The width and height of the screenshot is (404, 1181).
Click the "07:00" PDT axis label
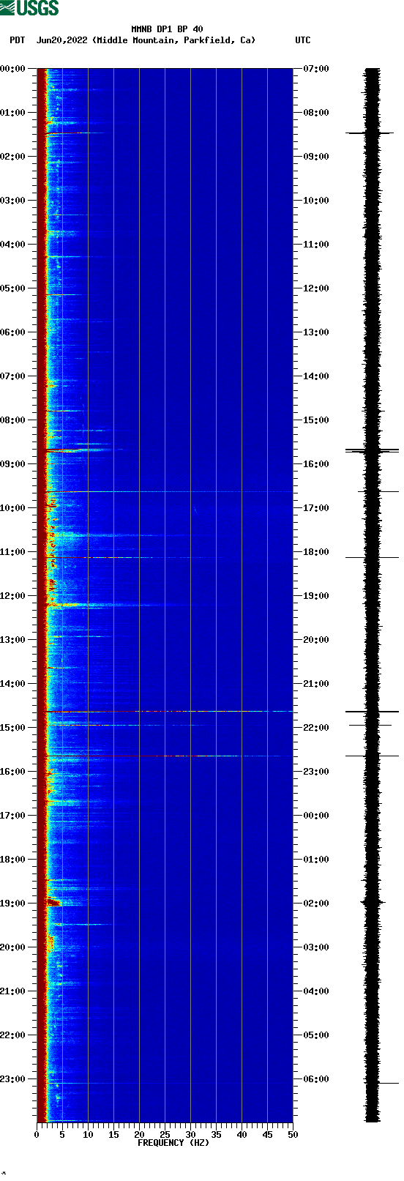[x=12, y=376]
